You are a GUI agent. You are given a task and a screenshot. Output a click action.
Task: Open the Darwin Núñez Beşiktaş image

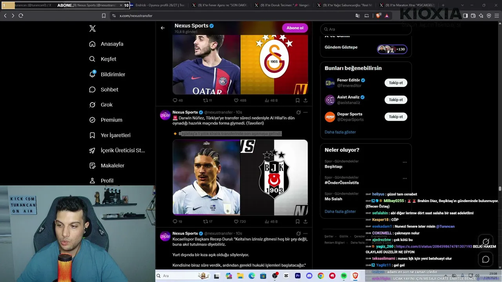240,177
